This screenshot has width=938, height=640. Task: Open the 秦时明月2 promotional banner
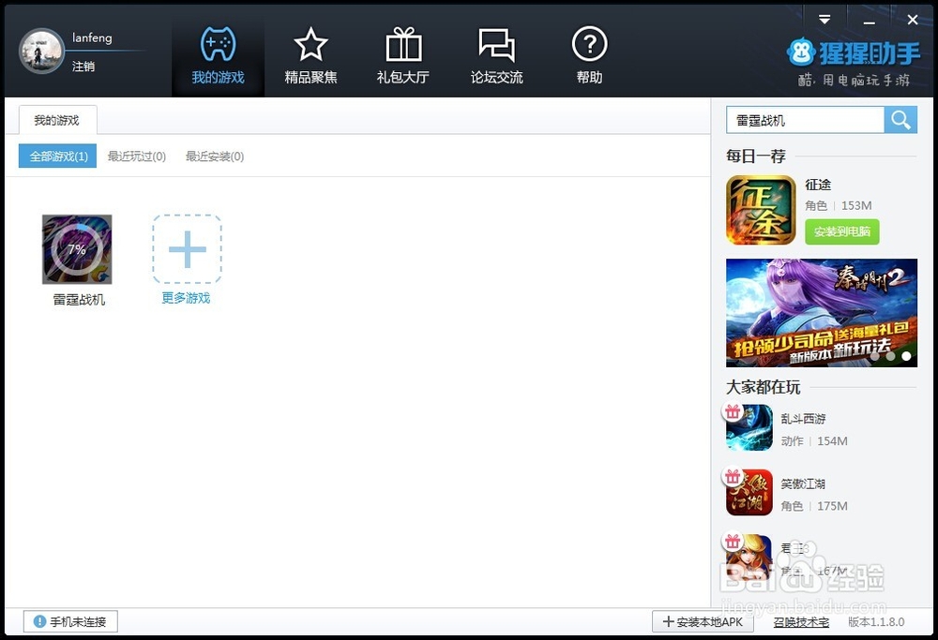point(822,313)
